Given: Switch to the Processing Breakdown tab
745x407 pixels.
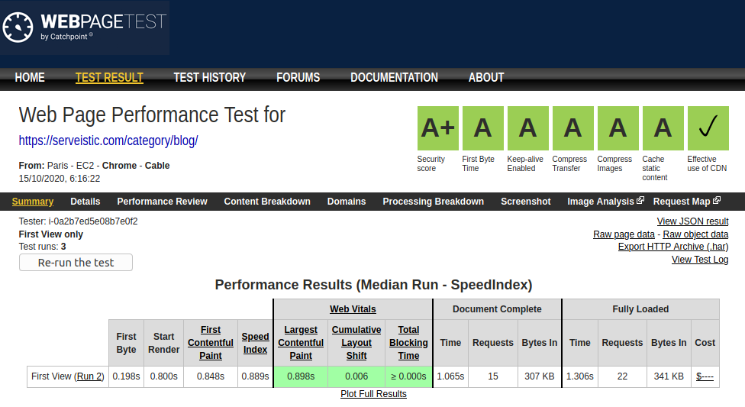Looking at the screenshot, I should click(434, 202).
